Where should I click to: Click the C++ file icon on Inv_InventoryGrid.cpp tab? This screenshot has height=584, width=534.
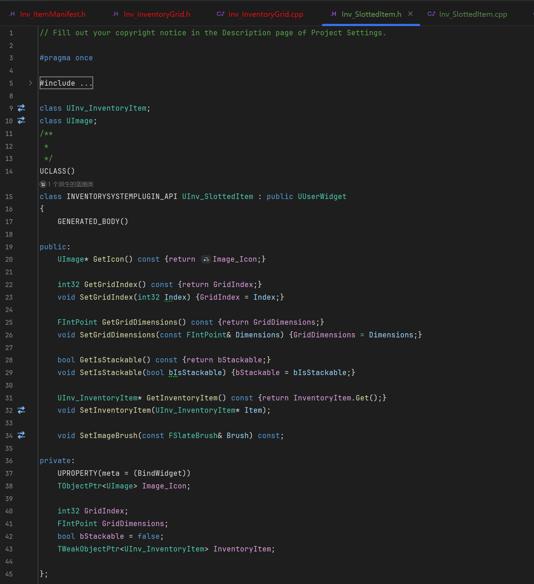point(220,14)
